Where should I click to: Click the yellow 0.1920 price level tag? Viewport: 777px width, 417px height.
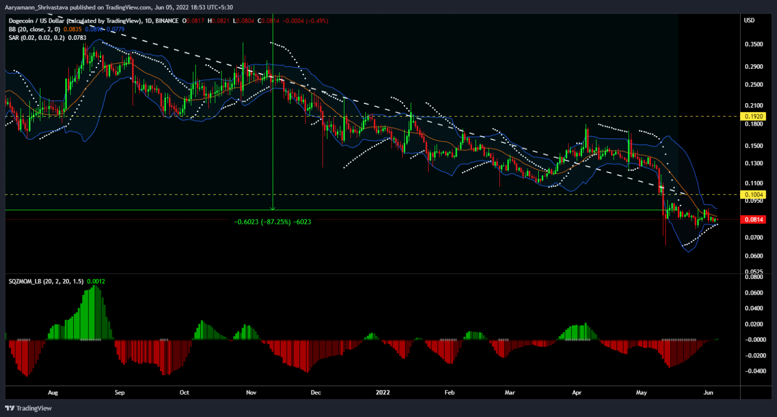tap(753, 116)
